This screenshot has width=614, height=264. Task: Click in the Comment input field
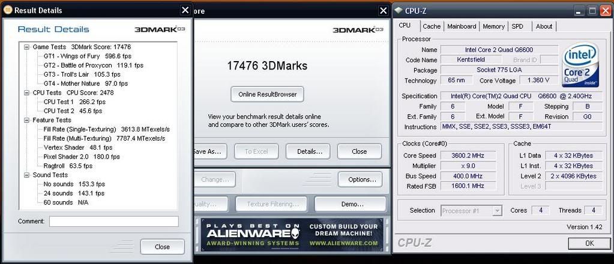(113, 221)
